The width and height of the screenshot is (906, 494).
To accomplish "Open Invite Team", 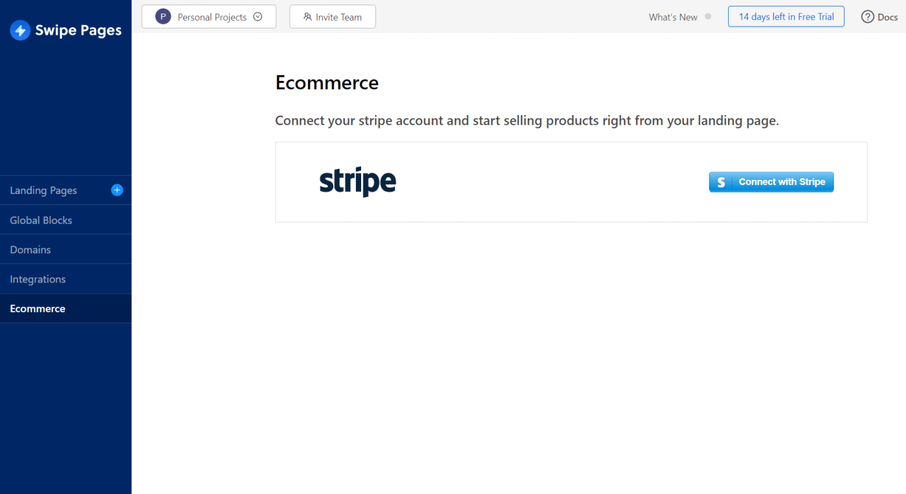I will (332, 16).
